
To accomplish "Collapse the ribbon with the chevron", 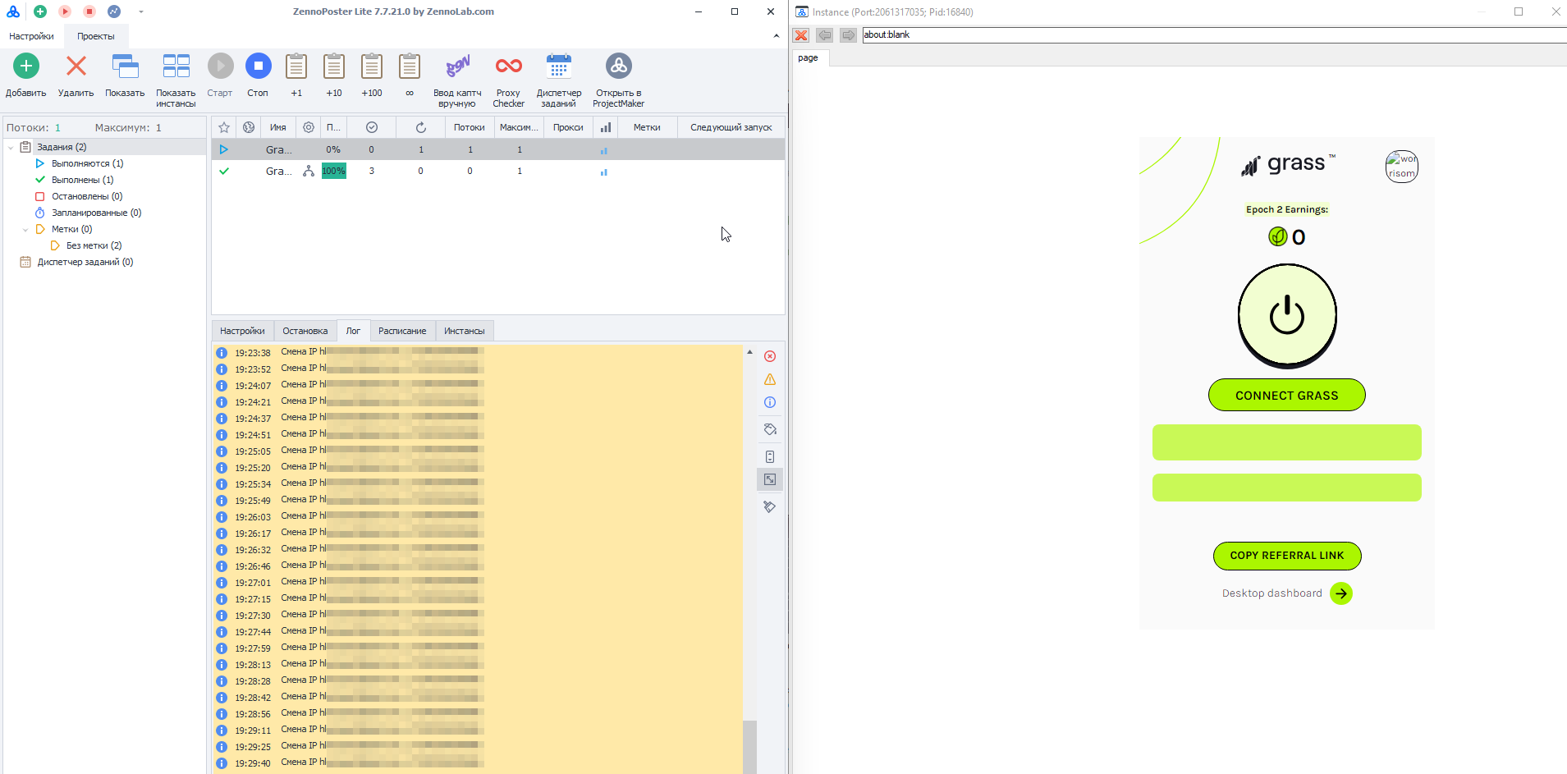I will pos(777,36).
